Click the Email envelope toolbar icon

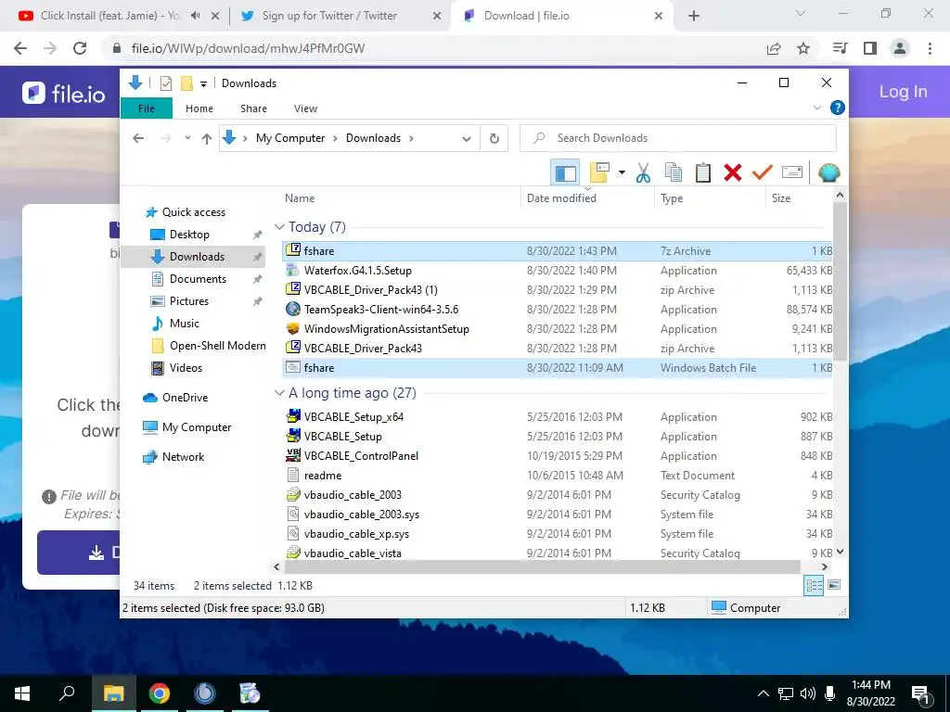coord(792,173)
